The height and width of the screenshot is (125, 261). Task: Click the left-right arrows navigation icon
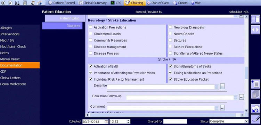(255, 30)
